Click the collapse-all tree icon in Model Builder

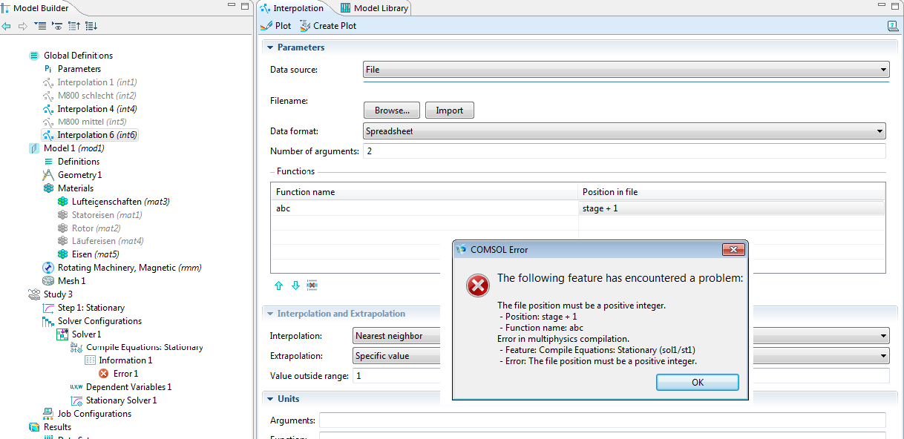click(x=39, y=26)
